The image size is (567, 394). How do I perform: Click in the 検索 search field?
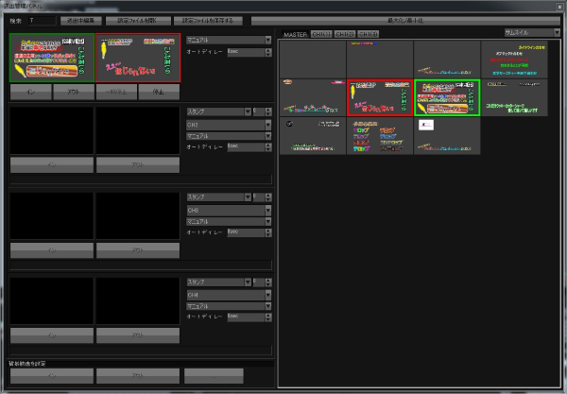(x=42, y=21)
